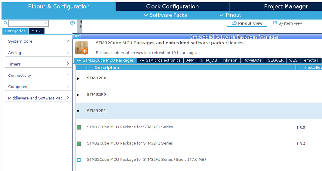
Task: Open the Infineon packs tab
Action: 230,60
